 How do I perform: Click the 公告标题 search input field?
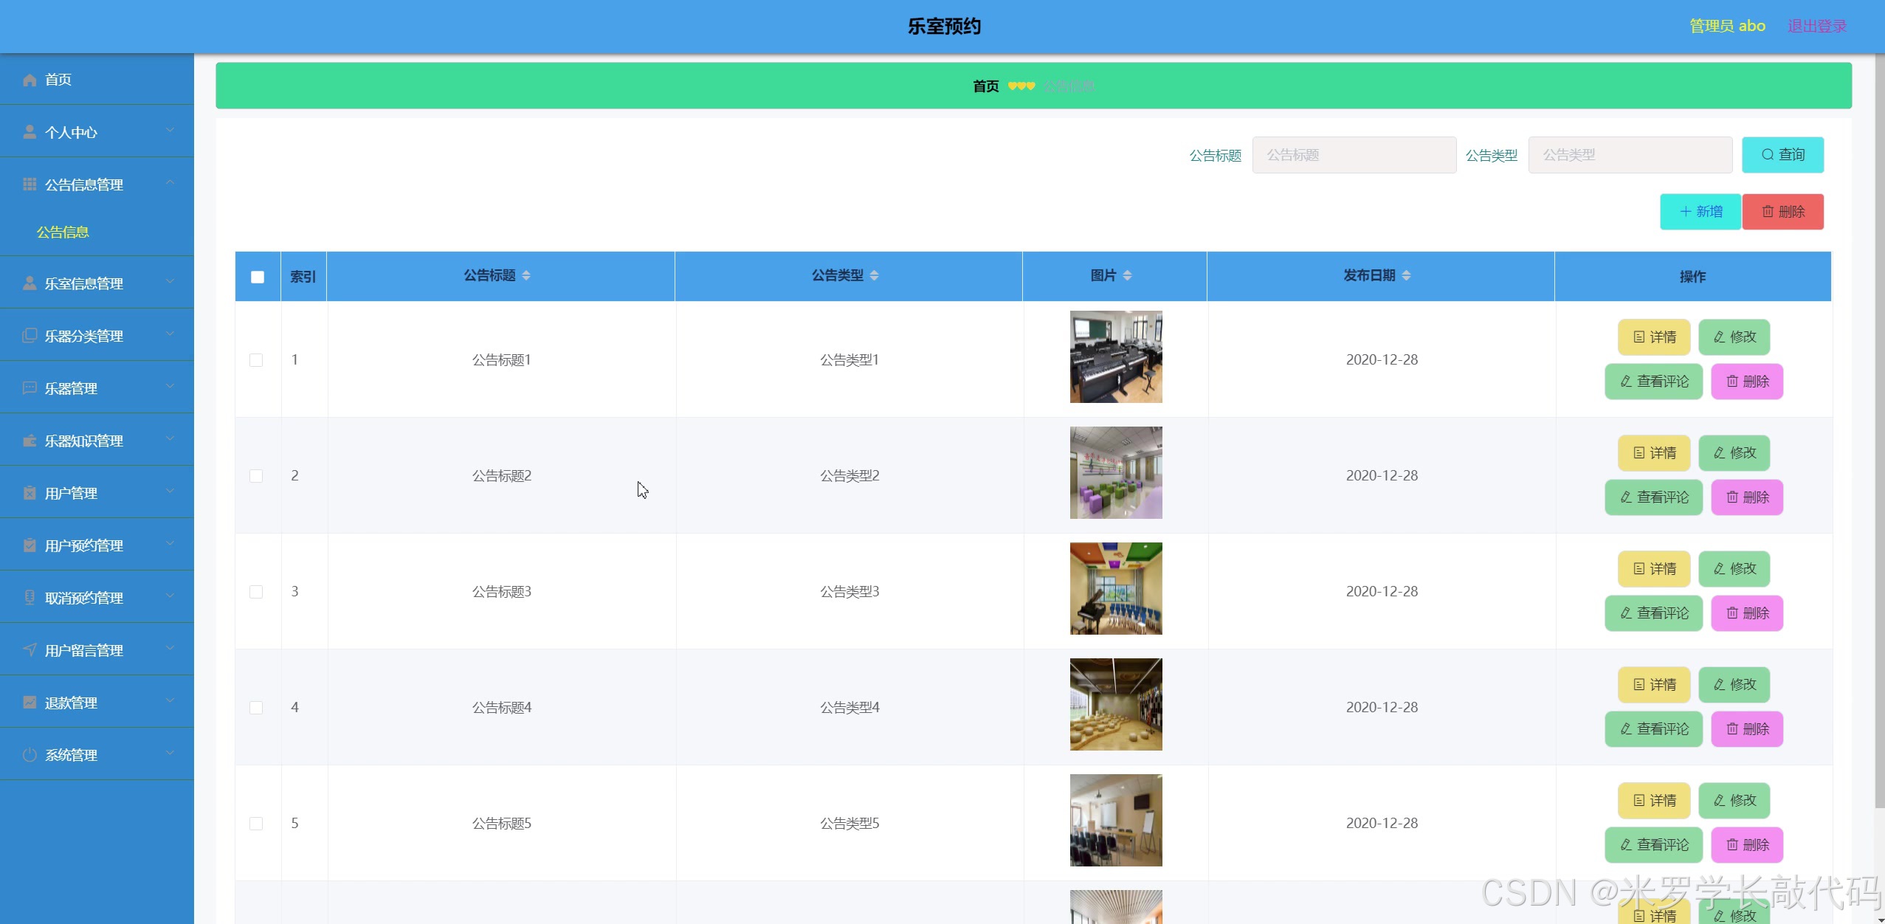pyautogui.click(x=1354, y=155)
